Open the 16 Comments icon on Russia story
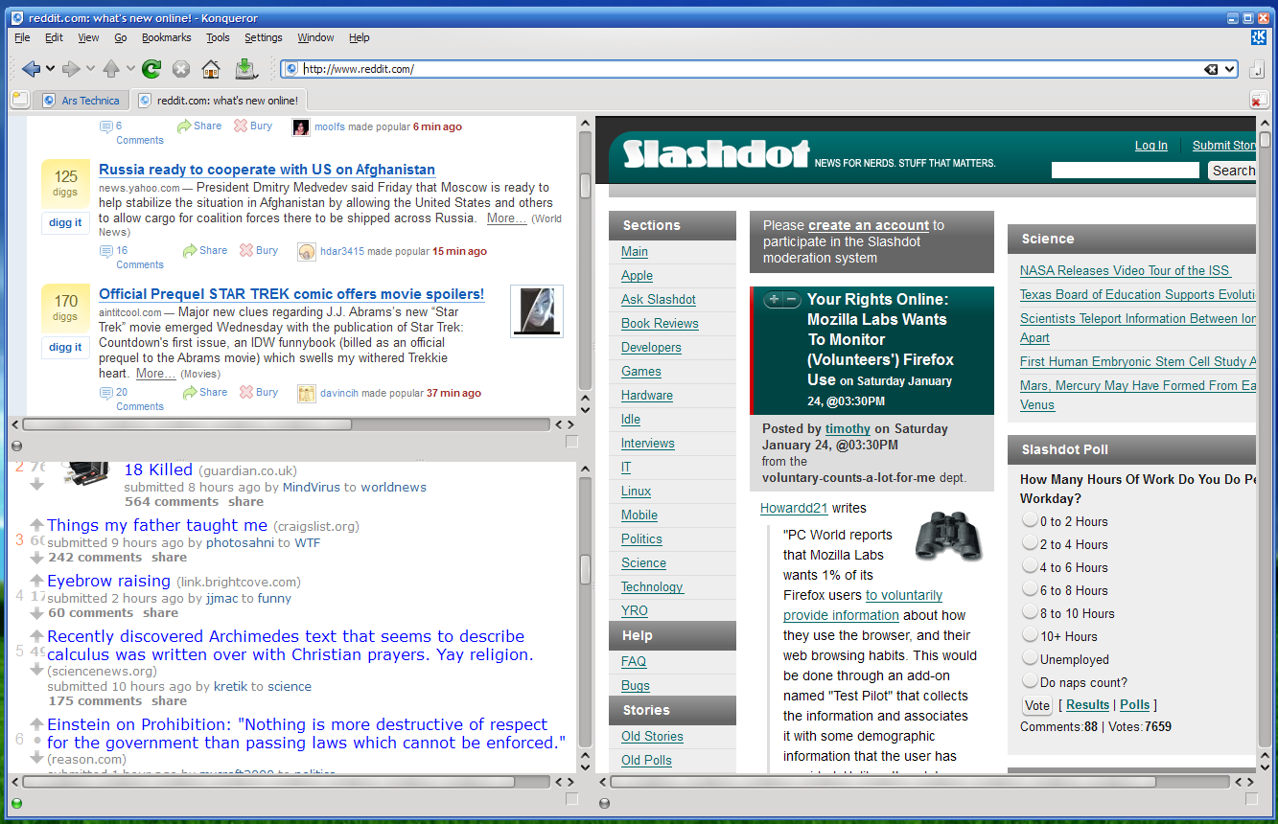The width and height of the screenshot is (1278, 824). point(106,251)
